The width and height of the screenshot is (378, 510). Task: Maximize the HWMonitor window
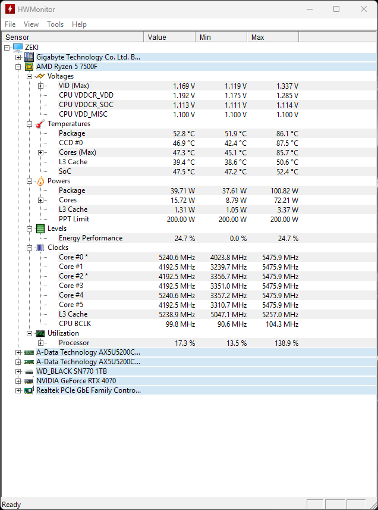[336, 9]
